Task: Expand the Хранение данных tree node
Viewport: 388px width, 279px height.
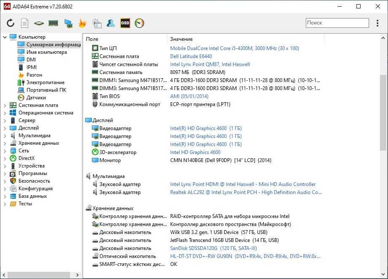Action: [x=5, y=143]
